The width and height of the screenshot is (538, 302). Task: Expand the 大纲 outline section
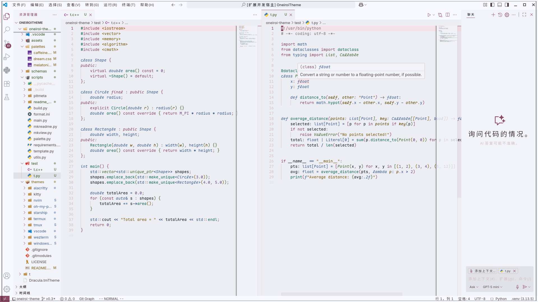point(23,287)
